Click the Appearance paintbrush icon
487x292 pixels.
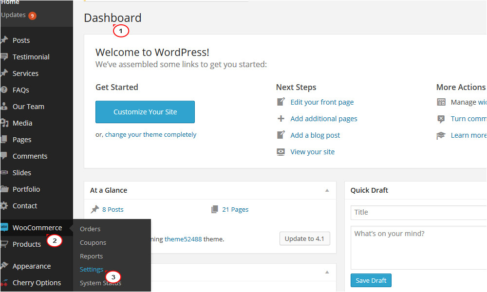[4, 266]
